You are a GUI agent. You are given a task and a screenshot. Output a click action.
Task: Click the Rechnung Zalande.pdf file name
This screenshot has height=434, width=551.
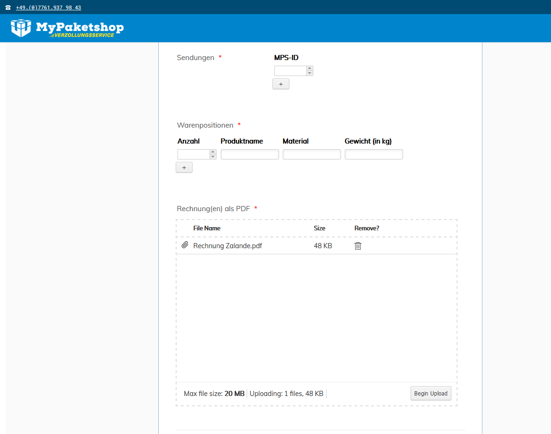(x=227, y=246)
